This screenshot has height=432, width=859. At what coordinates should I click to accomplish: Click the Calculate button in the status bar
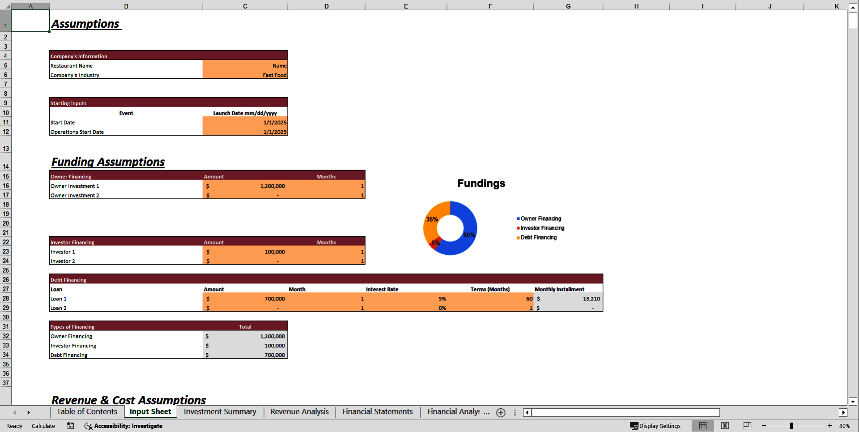click(x=43, y=426)
